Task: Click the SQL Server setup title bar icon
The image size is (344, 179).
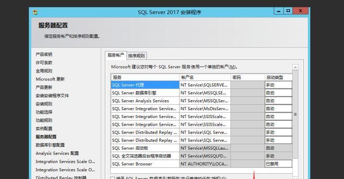Action: pyautogui.click(x=35, y=12)
